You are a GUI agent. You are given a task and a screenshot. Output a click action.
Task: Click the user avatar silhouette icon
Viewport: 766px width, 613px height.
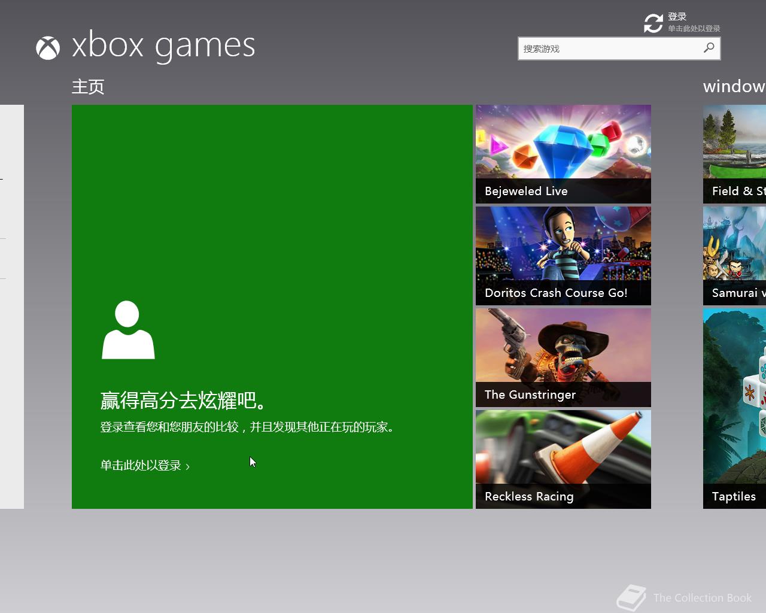tap(128, 330)
